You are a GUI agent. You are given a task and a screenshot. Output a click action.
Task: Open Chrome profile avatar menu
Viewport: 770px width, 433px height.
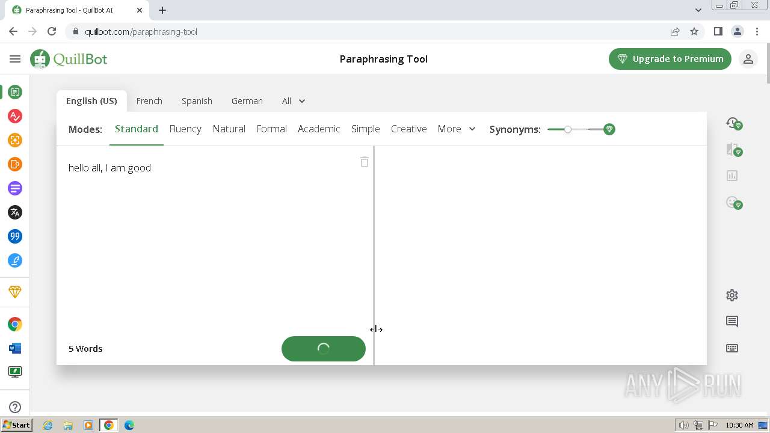click(737, 31)
